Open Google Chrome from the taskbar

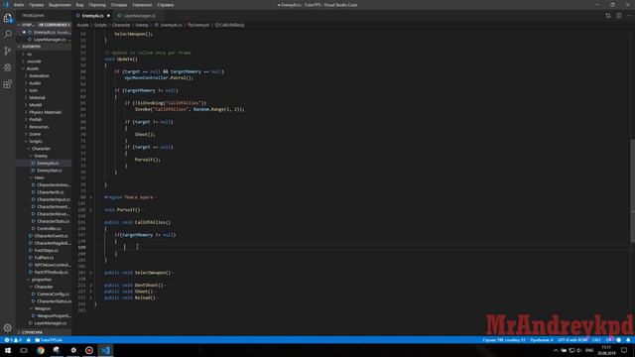[41, 350]
